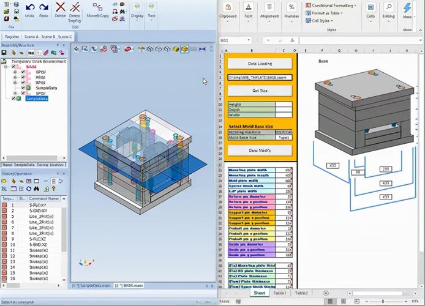Switch to the Scene B tab
Screen dimensions: 425x306
point(48,37)
